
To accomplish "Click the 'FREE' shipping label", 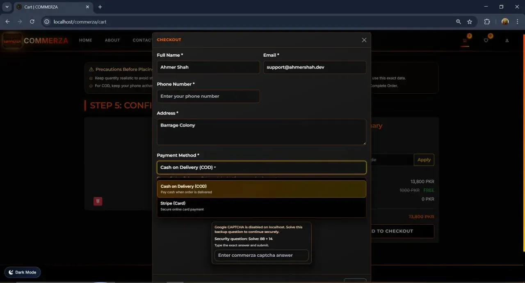I will pos(429,191).
